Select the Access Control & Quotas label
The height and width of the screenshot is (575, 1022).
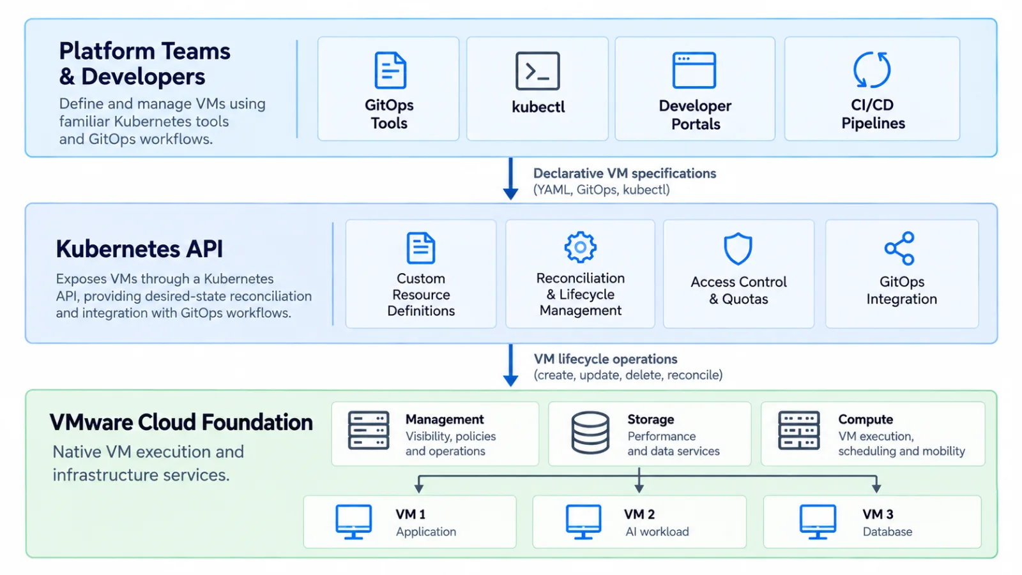[738, 290]
